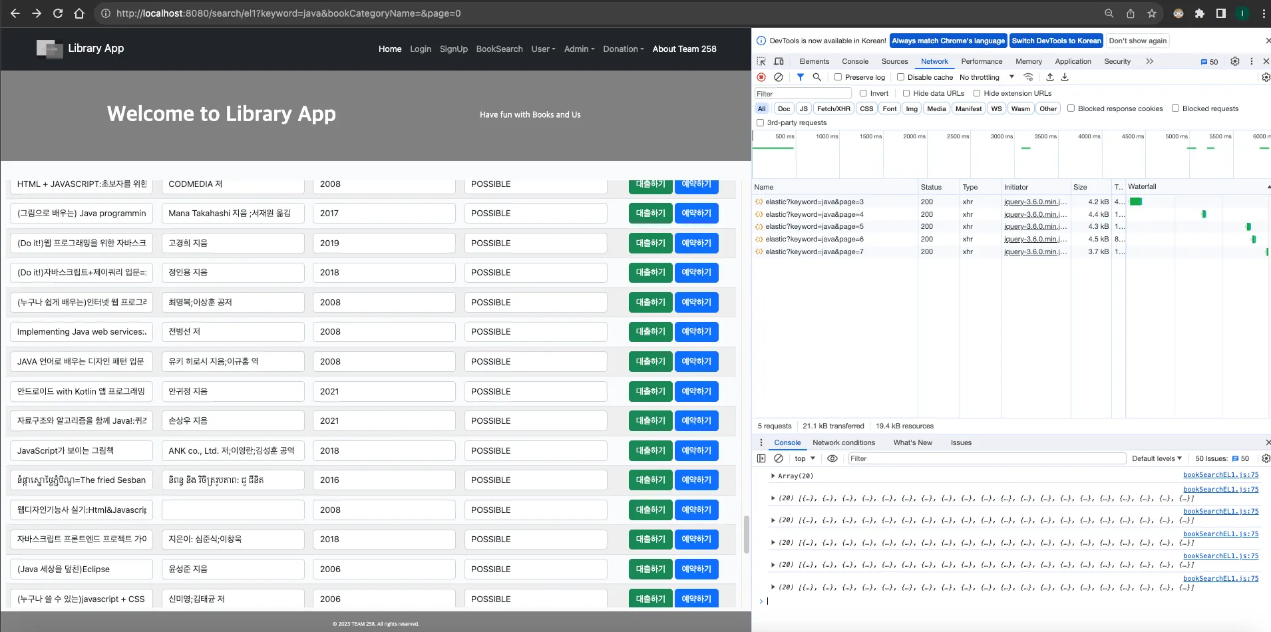Expand the last (20) console array entry
This screenshot has height=632, width=1271.
click(x=773, y=587)
